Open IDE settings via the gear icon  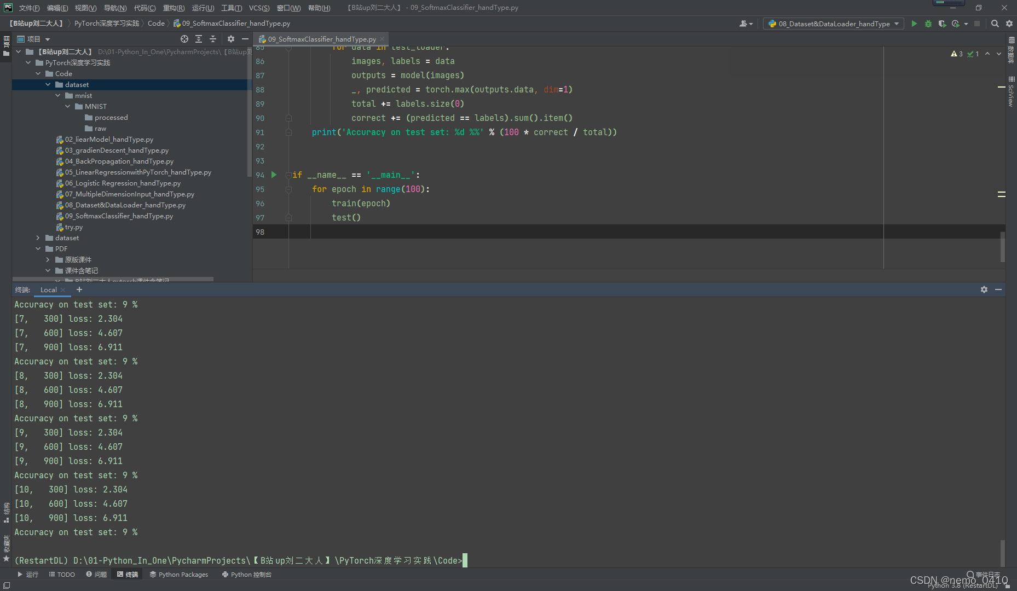[x=1009, y=24]
